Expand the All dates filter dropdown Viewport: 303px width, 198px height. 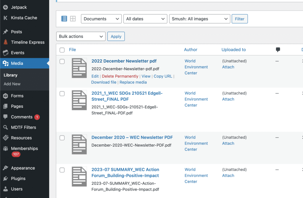coord(145,19)
